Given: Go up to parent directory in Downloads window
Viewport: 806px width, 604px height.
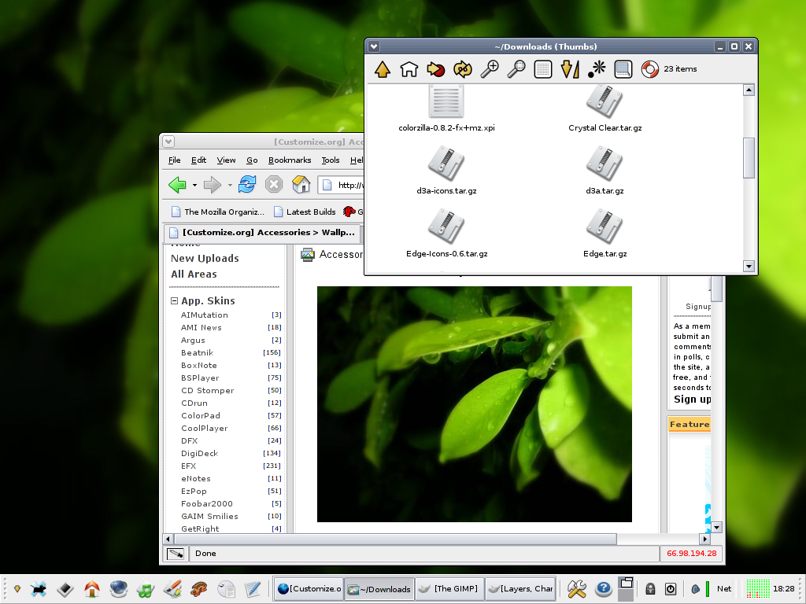Looking at the screenshot, I should coord(383,69).
